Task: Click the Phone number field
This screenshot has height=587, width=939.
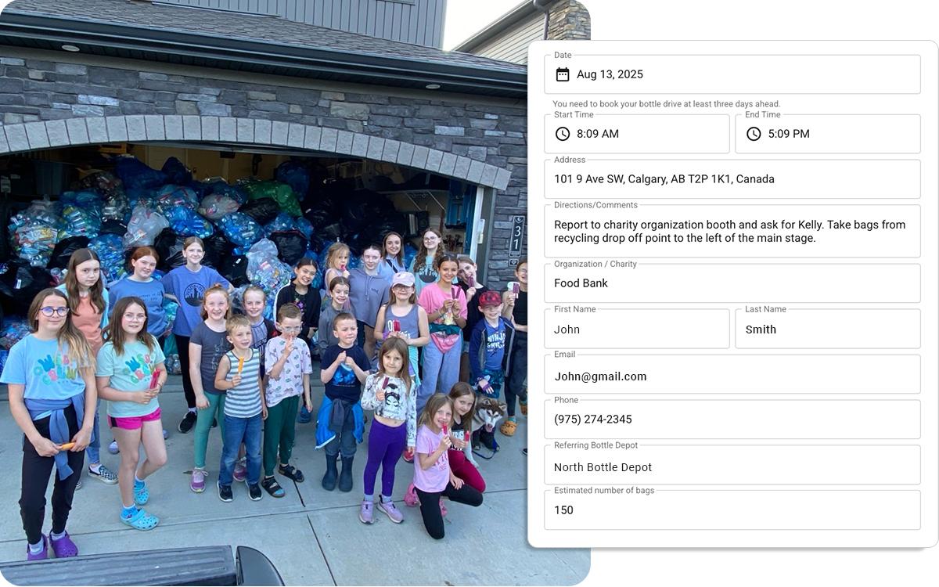Action: click(x=732, y=420)
